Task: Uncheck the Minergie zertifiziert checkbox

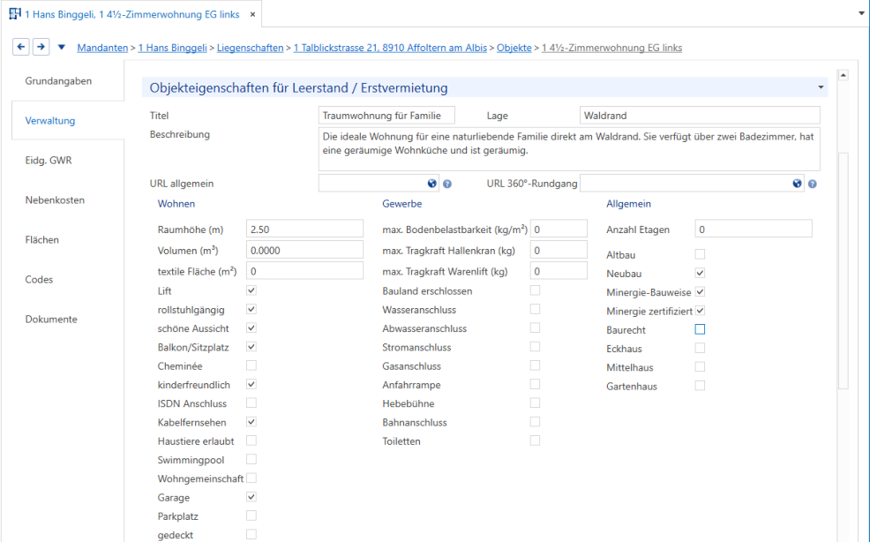Action: [x=701, y=311]
